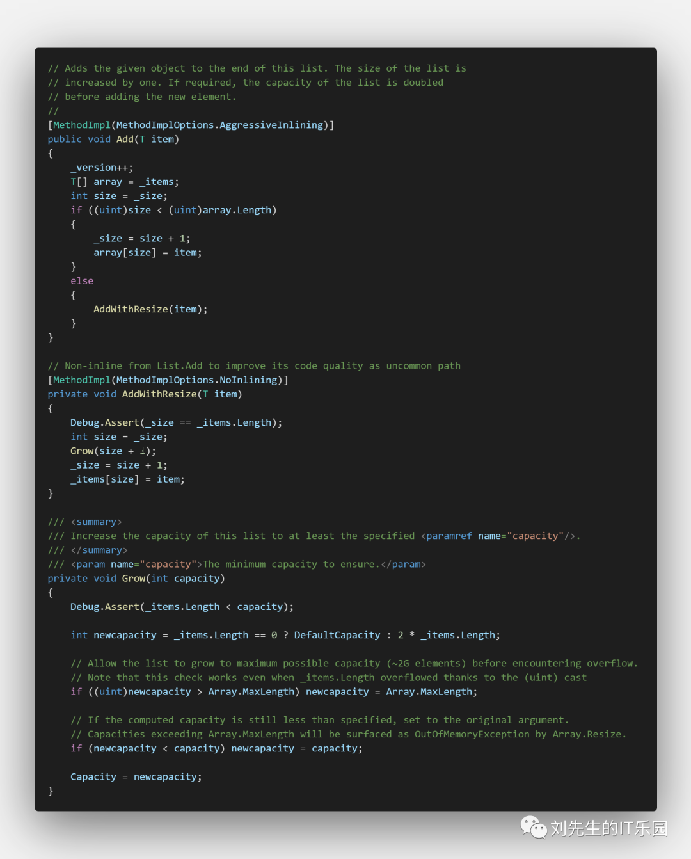Image resolution: width=691 pixels, height=859 pixels.
Task: Click the if (newcapacity < capacity) statement
Action: [x=216, y=748]
